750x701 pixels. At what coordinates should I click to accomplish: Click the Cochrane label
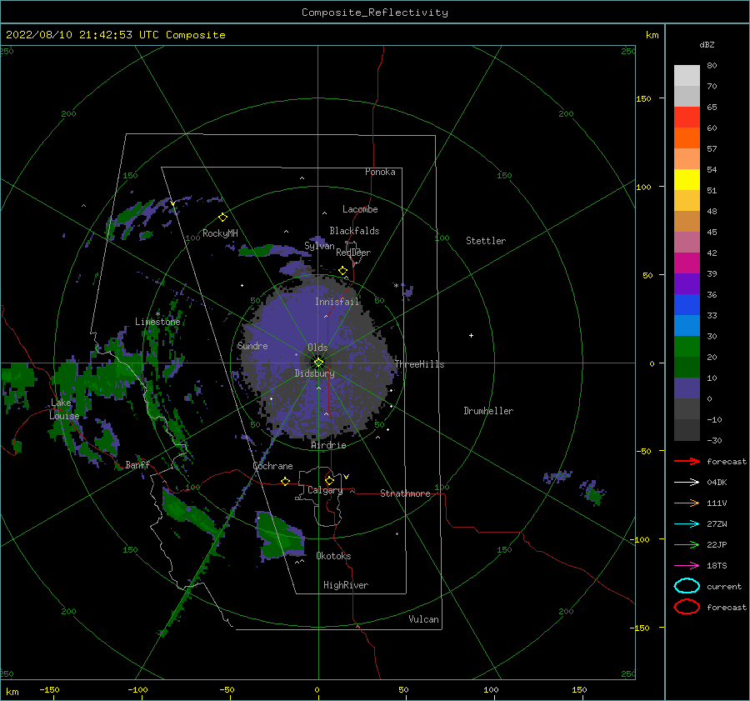click(x=272, y=466)
